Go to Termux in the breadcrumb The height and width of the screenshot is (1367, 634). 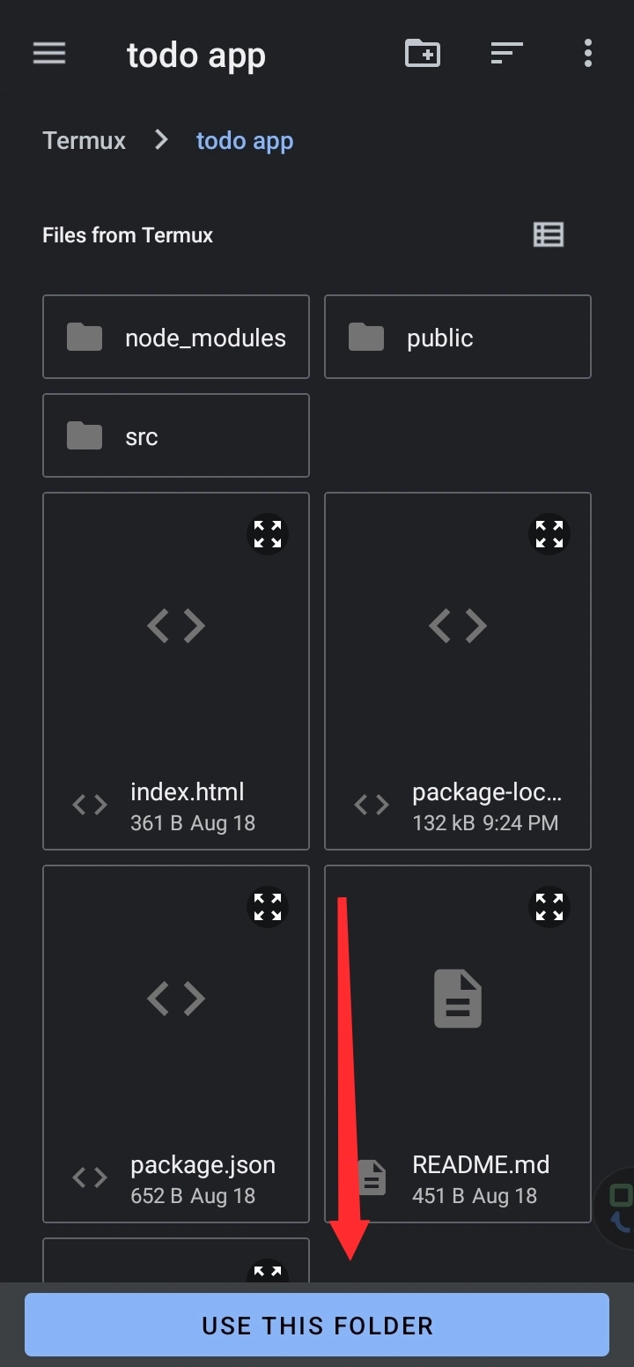coord(85,141)
